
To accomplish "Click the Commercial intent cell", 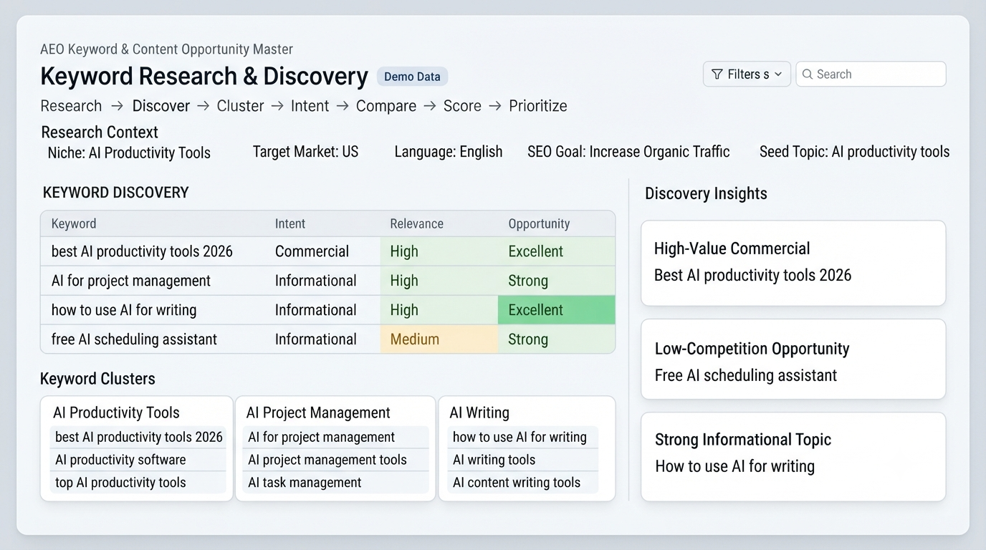I will (x=312, y=251).
